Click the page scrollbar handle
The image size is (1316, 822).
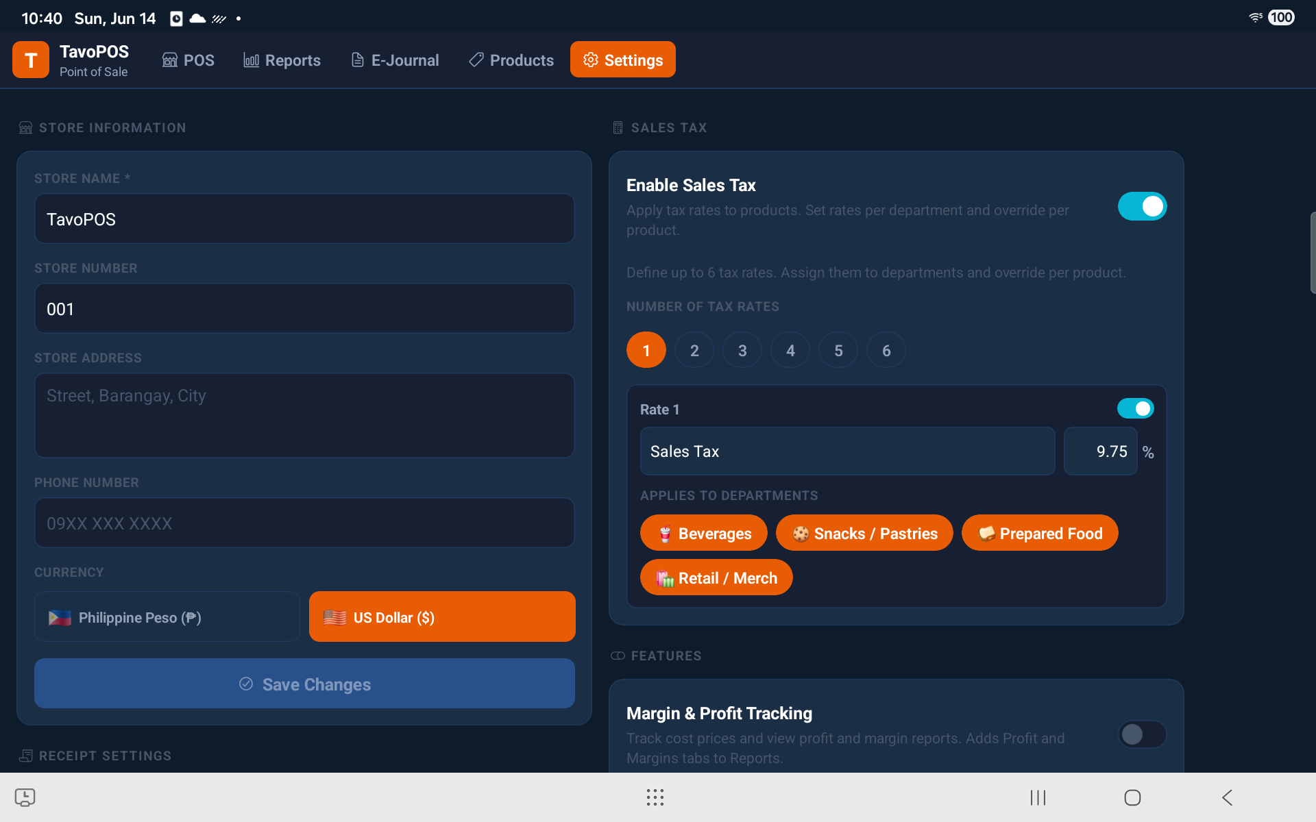coord(1313,253)
